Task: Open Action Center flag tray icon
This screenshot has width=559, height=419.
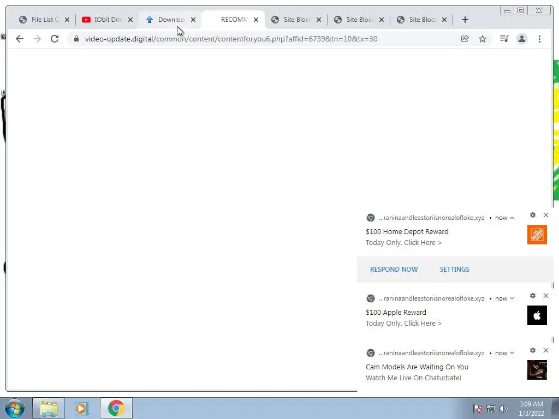Action: tap(478, 409)
